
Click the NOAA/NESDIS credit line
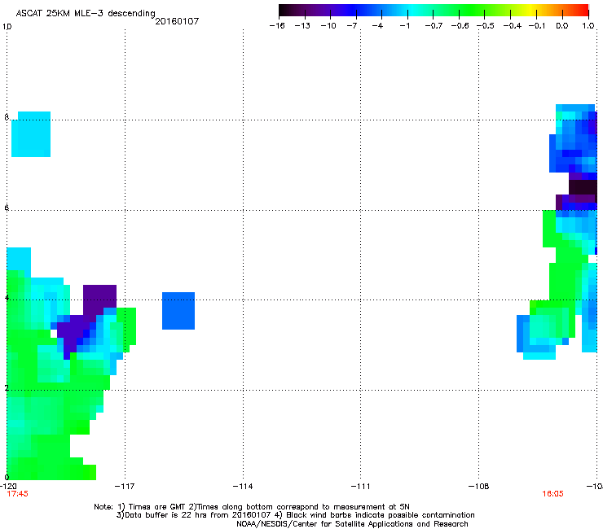click(x=352, y=524)
